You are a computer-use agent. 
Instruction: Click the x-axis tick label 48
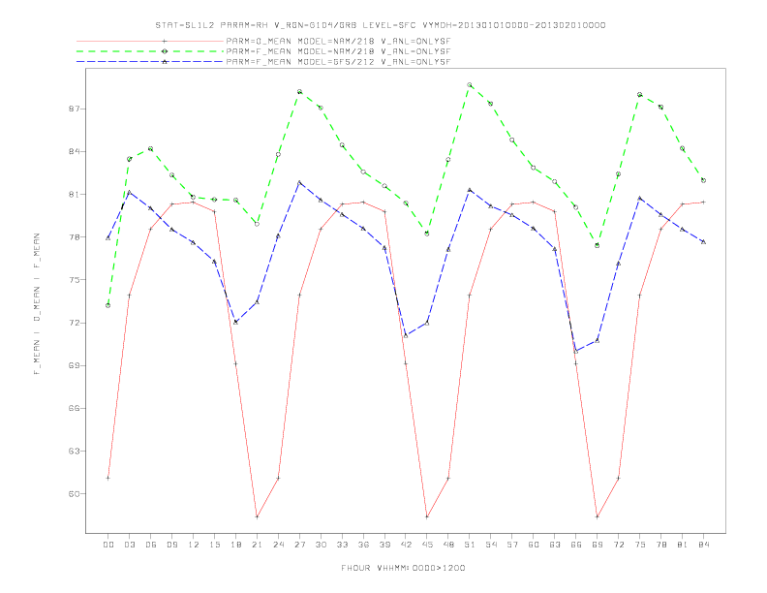pyautogui.click(x=448, y=545)
